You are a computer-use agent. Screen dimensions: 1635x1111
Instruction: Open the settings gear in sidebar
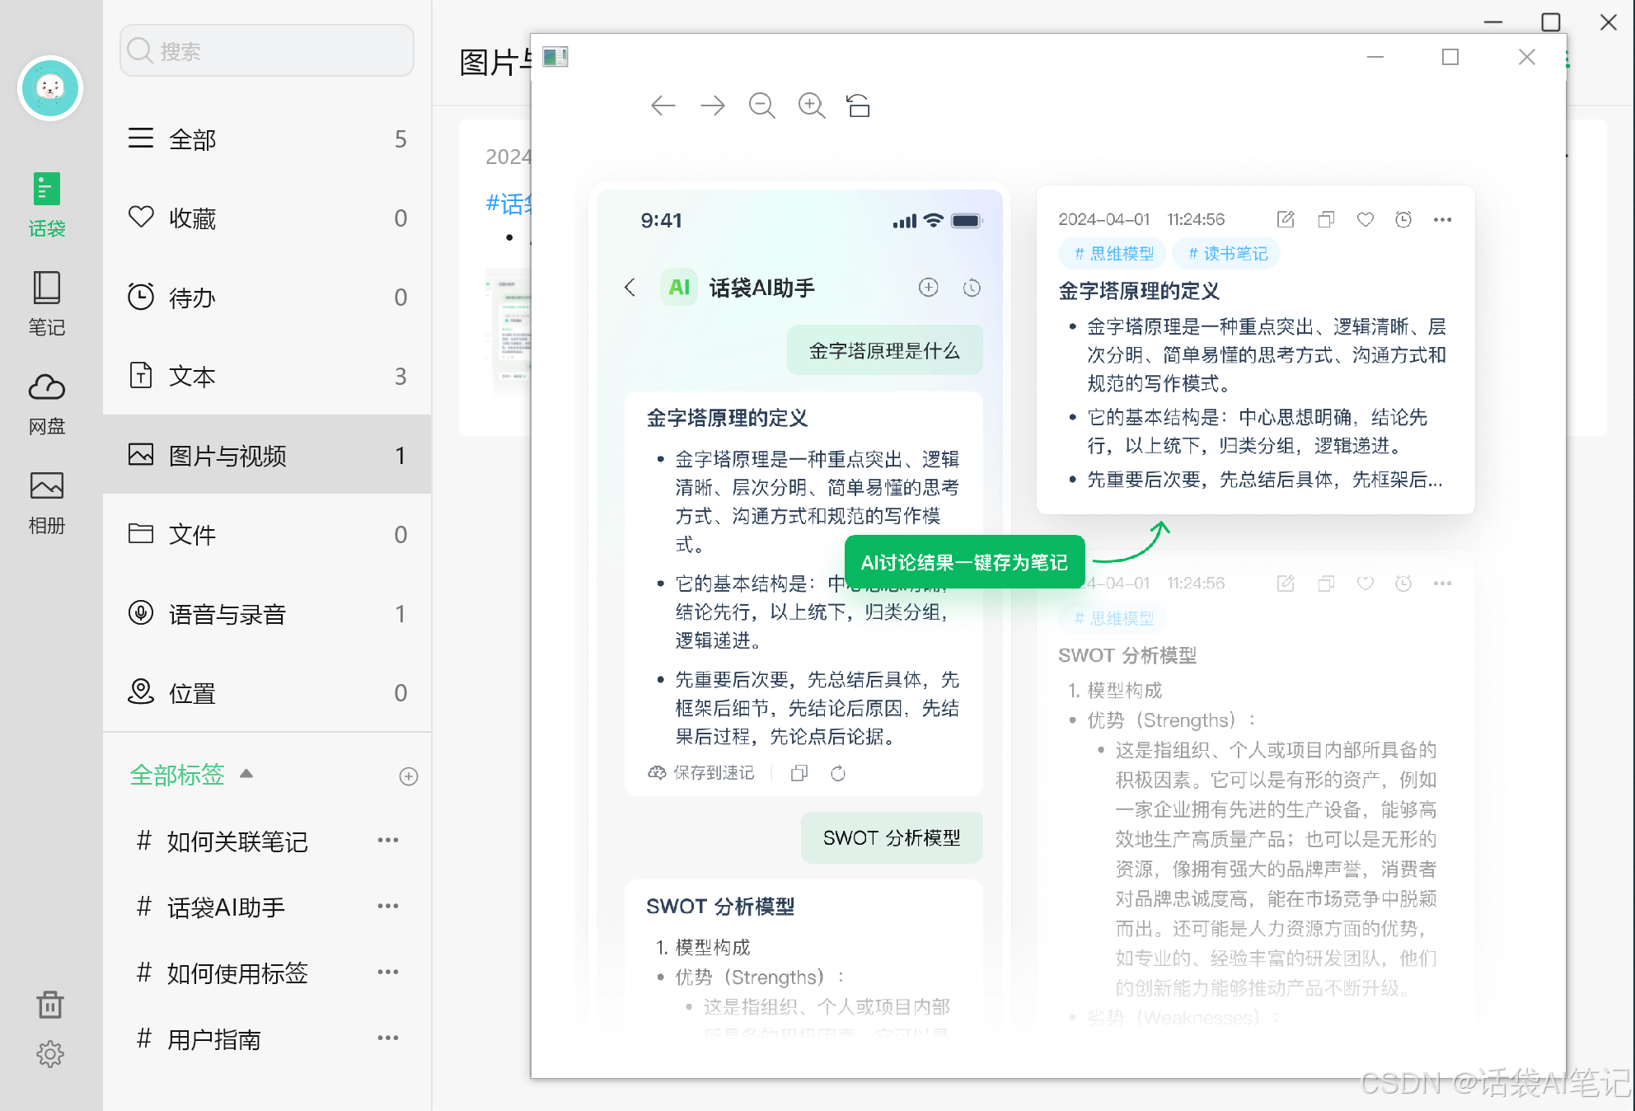(x=49, y=1054)
